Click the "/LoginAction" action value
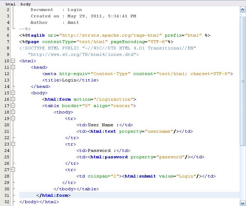 click(113, 99)
